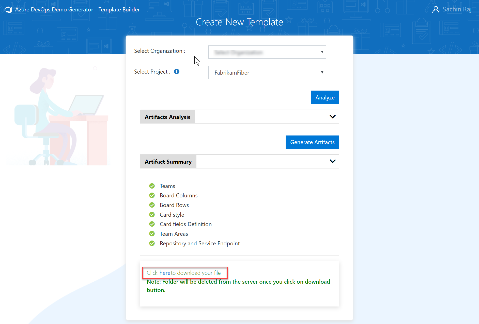Open the Sachin Raj user profile icon
This screenshot has width=479, height=324.
pyautogui.click(x=436, y=10)
